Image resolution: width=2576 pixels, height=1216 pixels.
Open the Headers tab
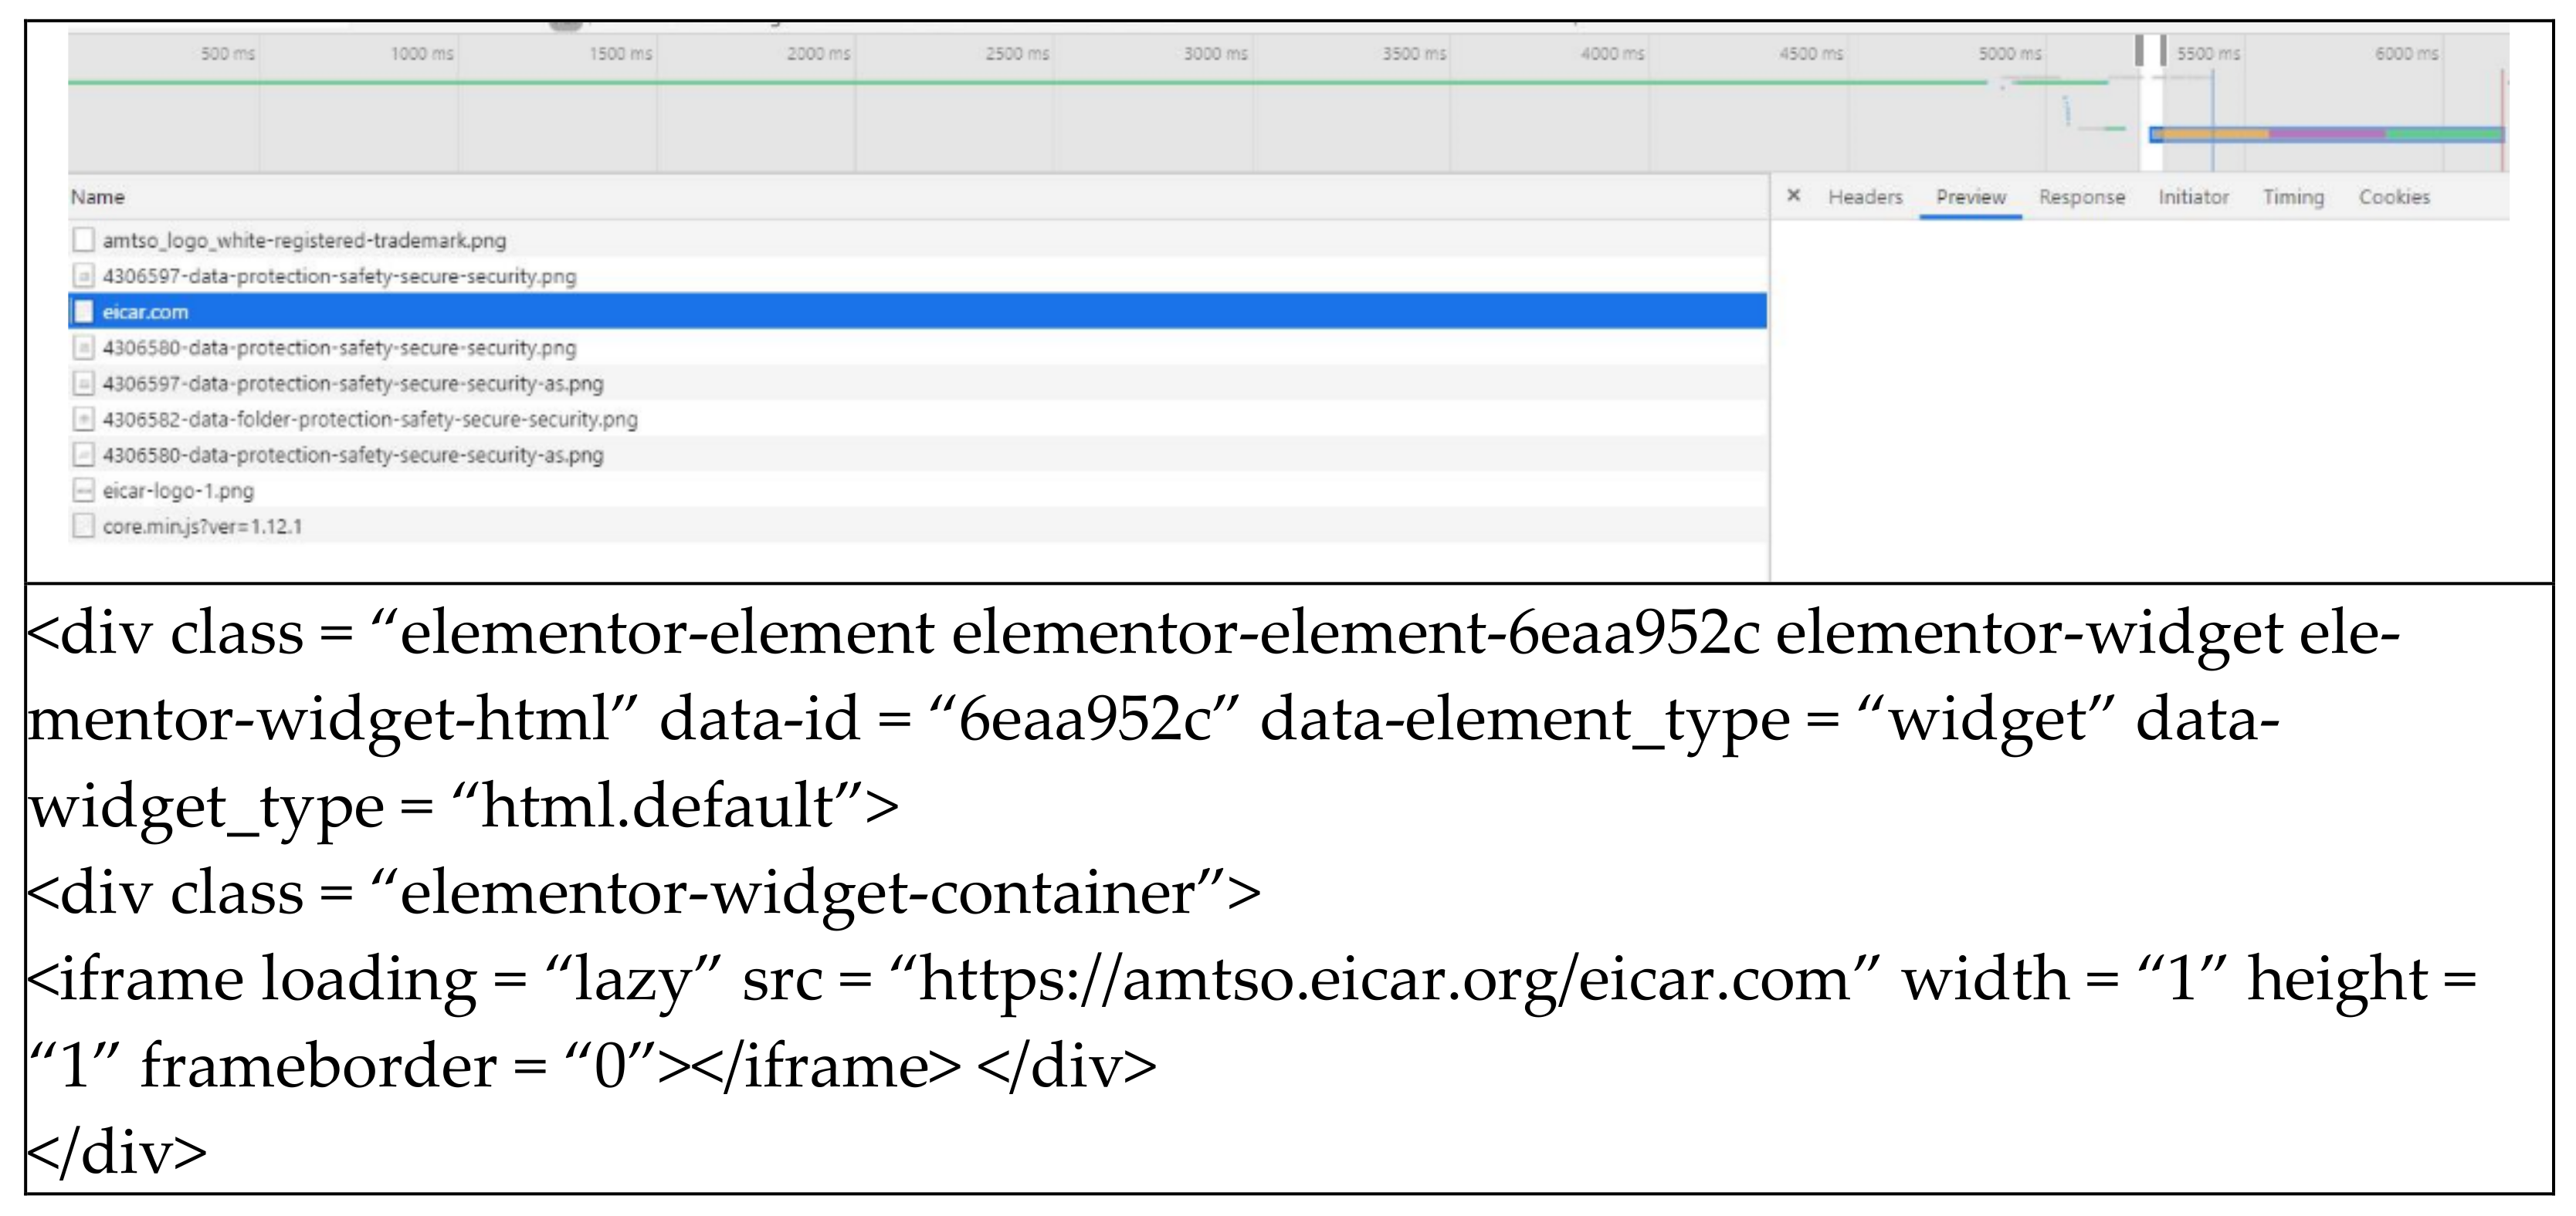point(1865,197)
